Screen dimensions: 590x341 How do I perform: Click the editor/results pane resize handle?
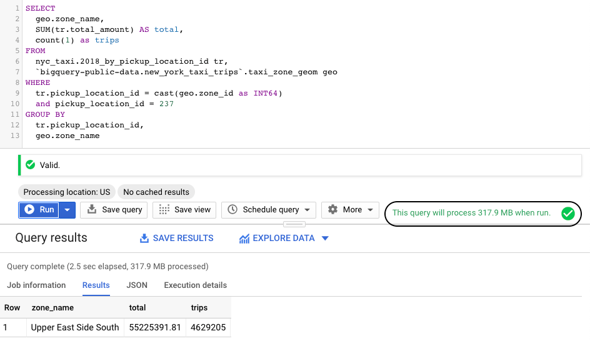tap(294, 224)
